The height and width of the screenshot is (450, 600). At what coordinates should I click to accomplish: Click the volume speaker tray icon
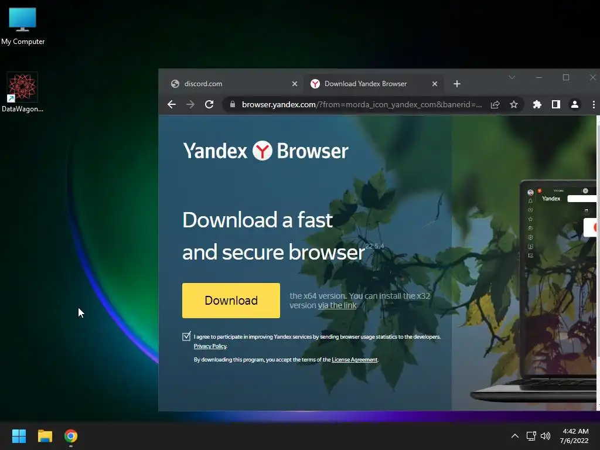coord(546,436)
